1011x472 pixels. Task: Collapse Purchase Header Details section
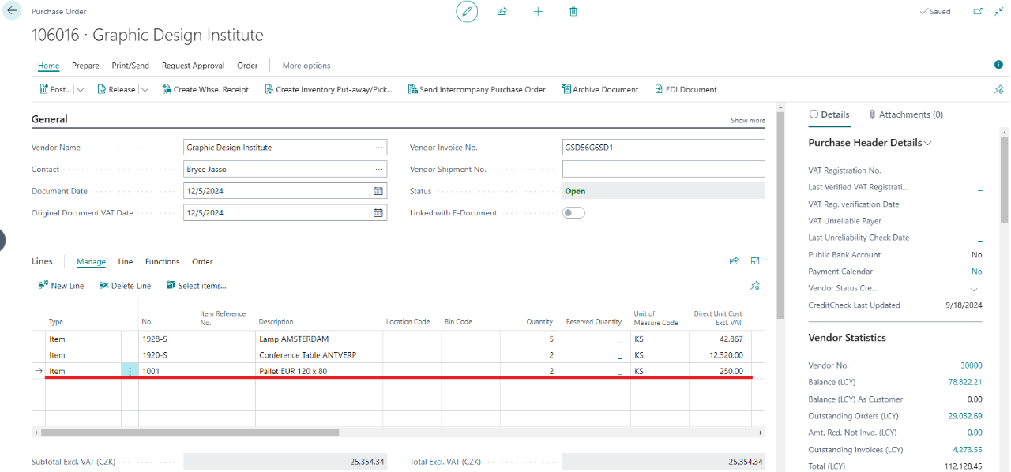(x=928, y=144)
